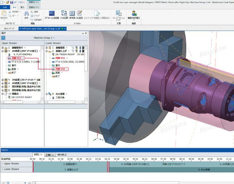Click the file compare icon in ribbon
Viewport: 234px width, 184px height.
[x=63, y=13]
